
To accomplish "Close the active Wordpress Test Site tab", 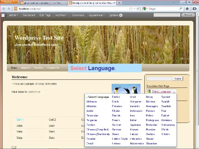I will pyautogui.click(x=114, y=3).
